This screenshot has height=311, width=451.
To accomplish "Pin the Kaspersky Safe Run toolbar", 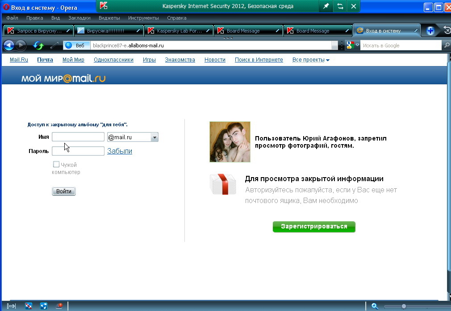I will coord(326,6).
